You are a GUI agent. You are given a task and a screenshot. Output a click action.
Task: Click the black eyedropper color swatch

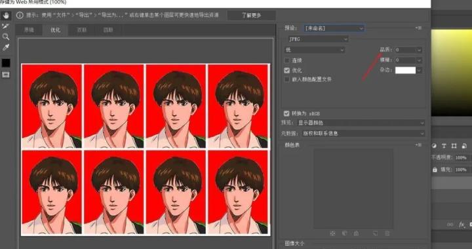click(x=6, y=63)
